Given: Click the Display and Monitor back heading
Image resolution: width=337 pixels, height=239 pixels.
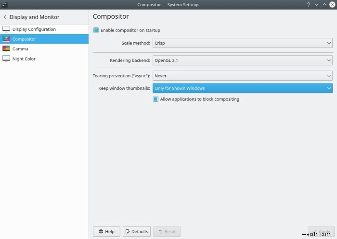Looking at the screenshot, I should point(34,17).
